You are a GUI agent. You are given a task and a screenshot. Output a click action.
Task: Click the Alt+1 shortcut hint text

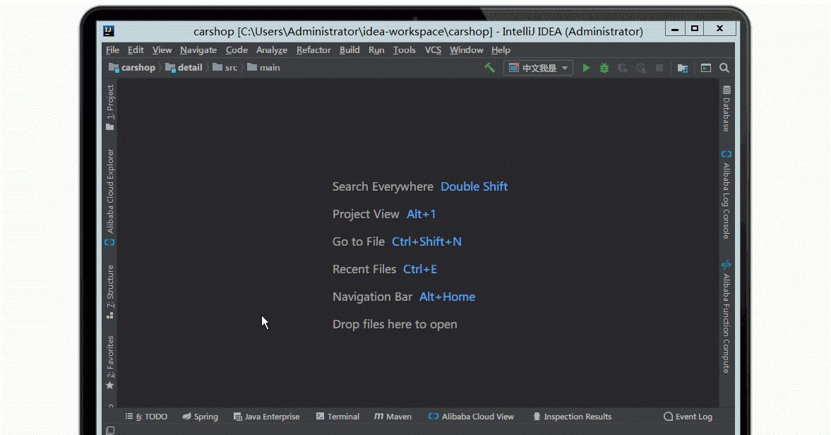(422, 214)
